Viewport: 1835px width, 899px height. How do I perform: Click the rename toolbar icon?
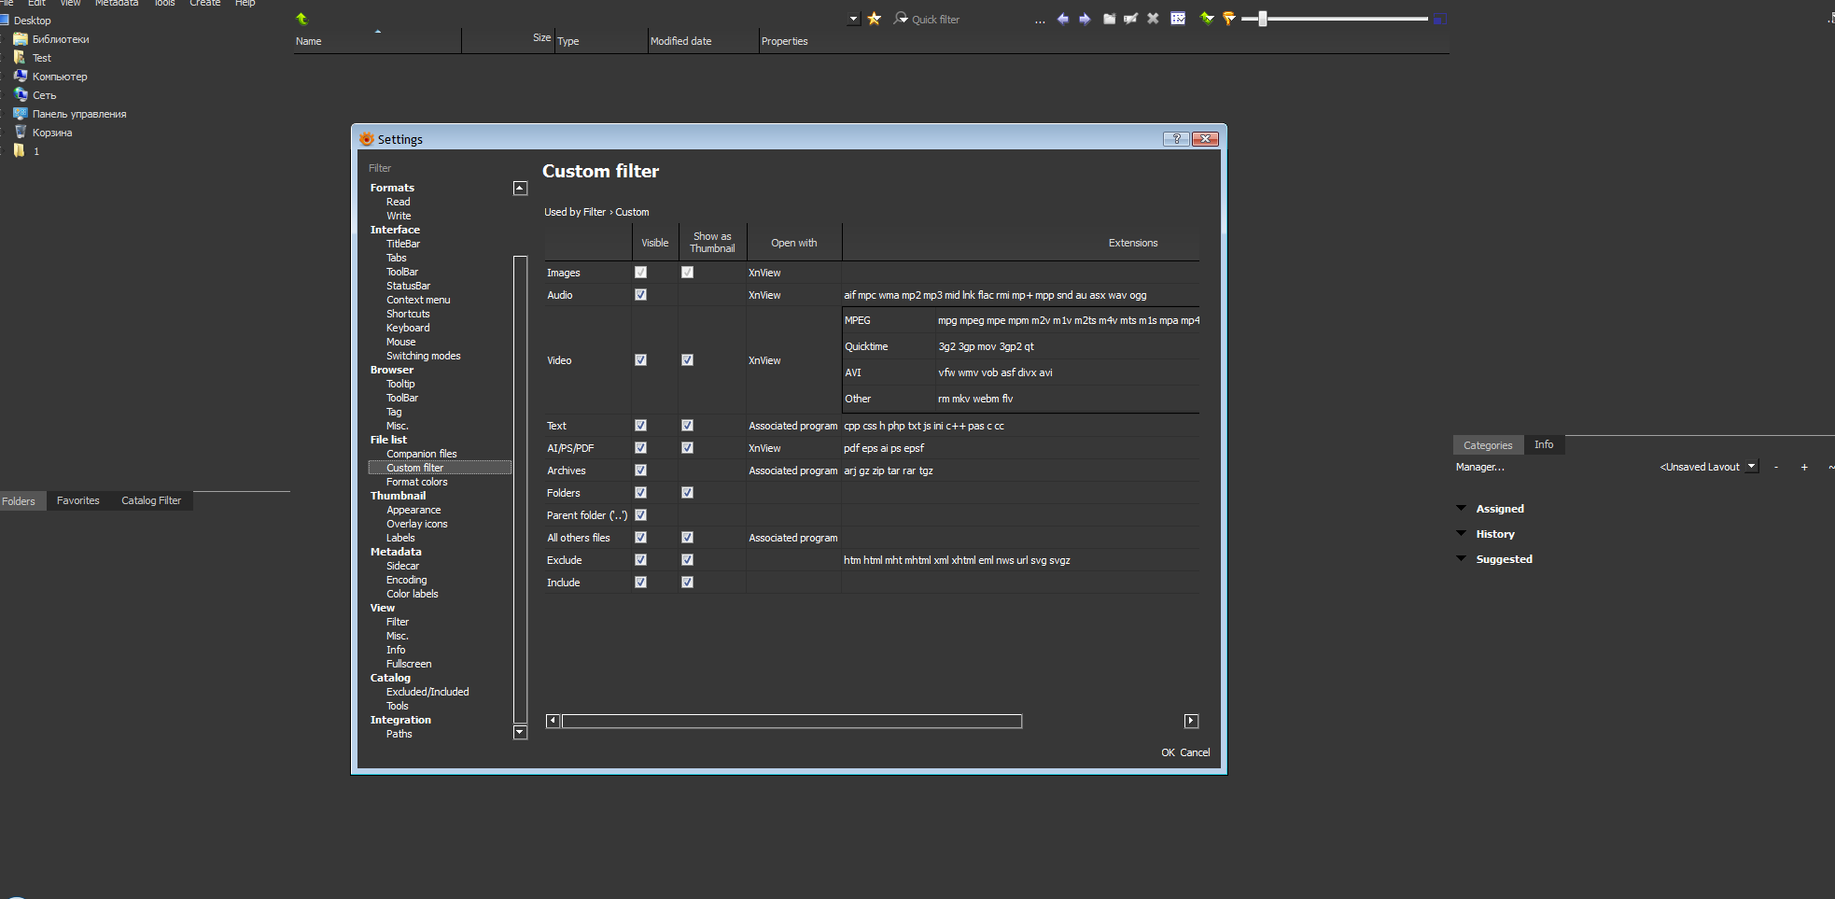tap(1130, 19)
